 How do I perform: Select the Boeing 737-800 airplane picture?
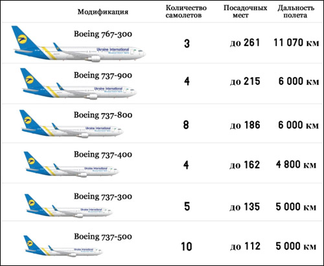point(71,124)
